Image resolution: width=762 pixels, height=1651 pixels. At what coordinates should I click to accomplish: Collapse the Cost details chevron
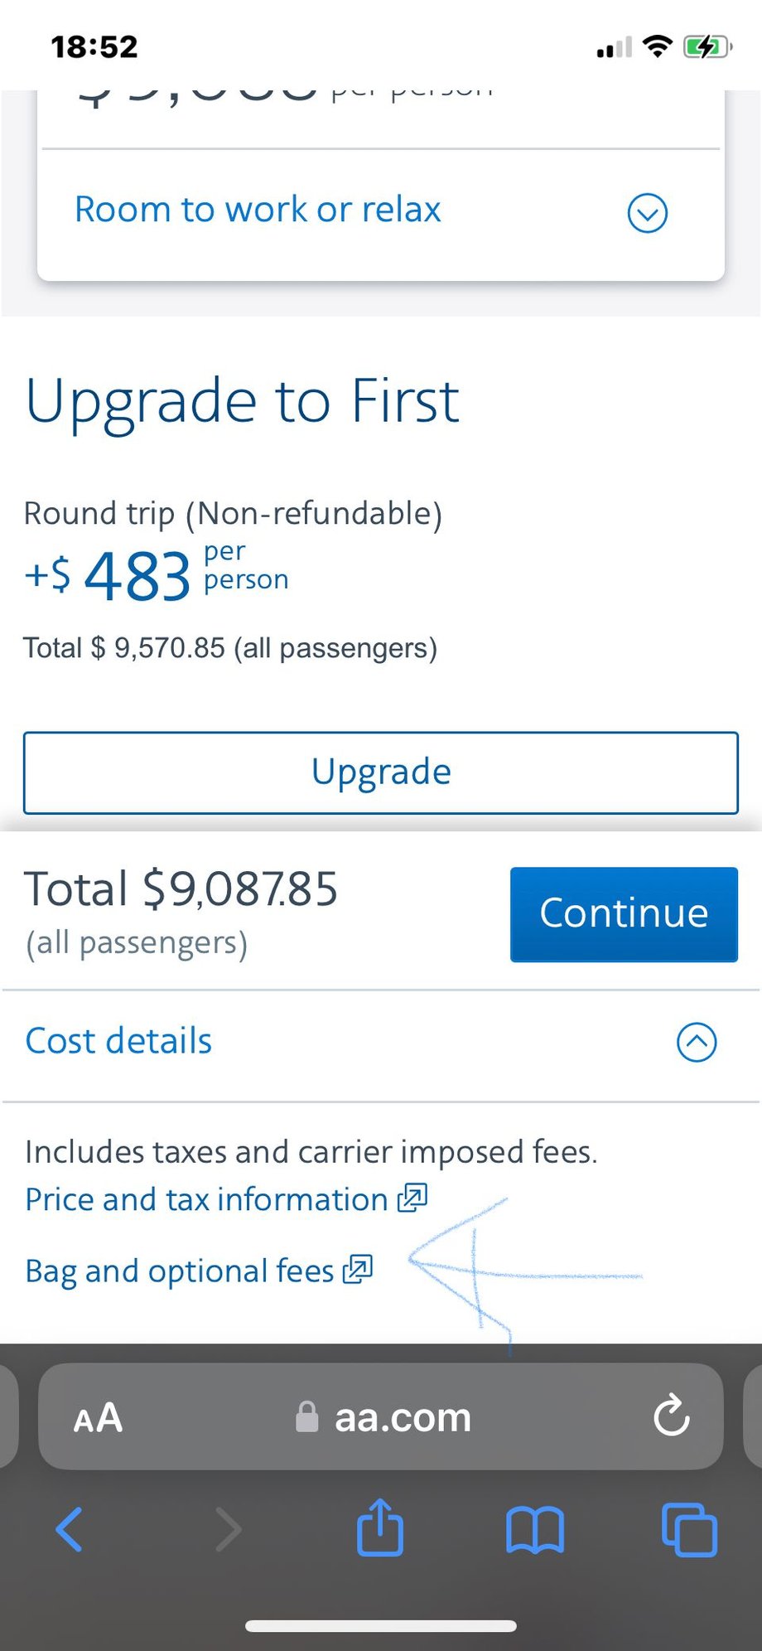coord(697,1042)
